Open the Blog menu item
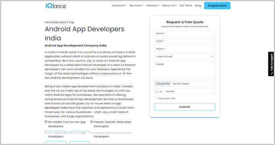 pos(198,6)
